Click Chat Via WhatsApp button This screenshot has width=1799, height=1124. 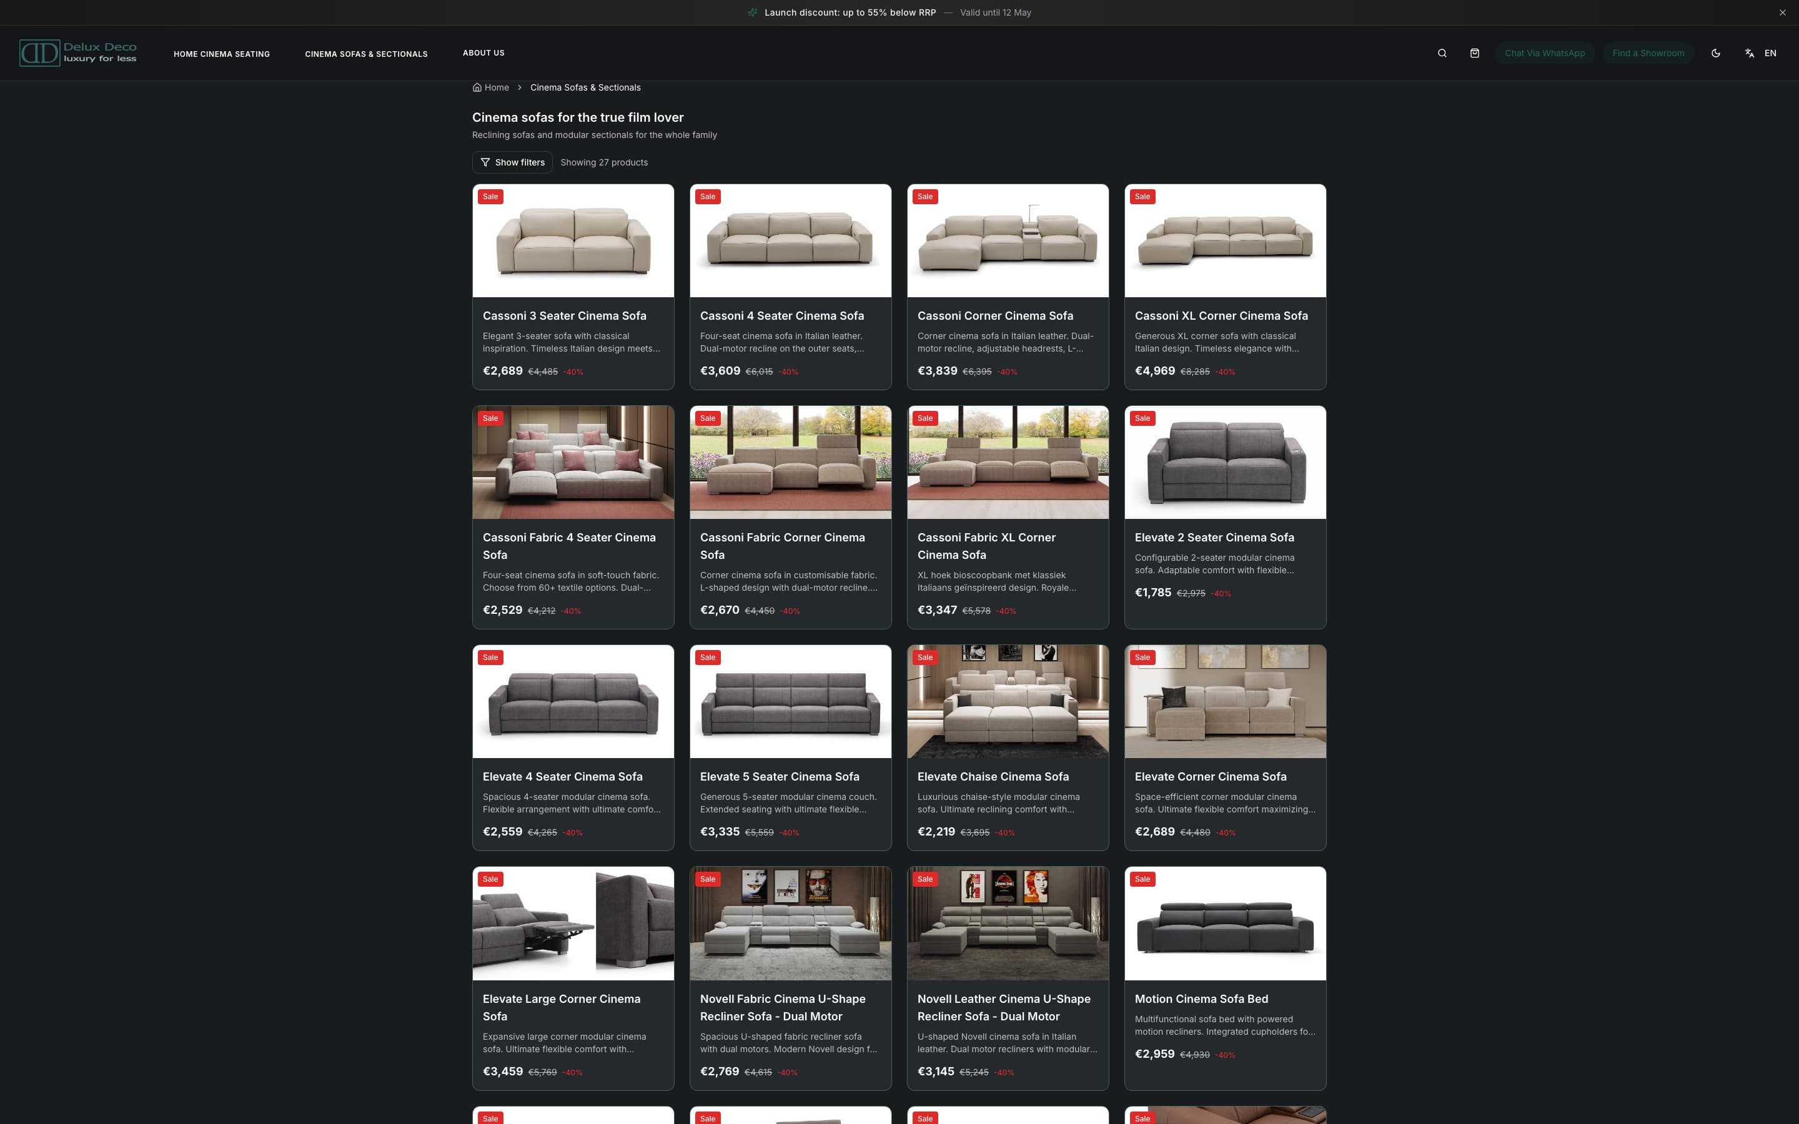tap(1544, 53)
